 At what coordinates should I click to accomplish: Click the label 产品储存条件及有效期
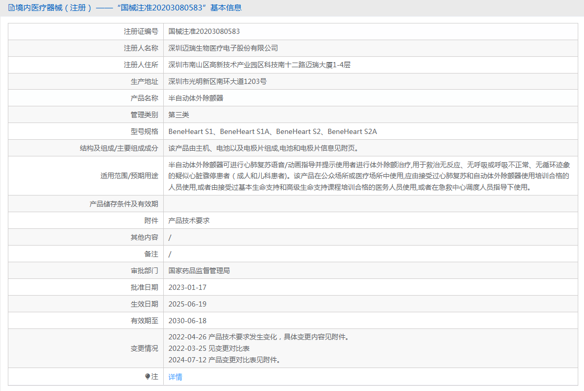(124, 204)
